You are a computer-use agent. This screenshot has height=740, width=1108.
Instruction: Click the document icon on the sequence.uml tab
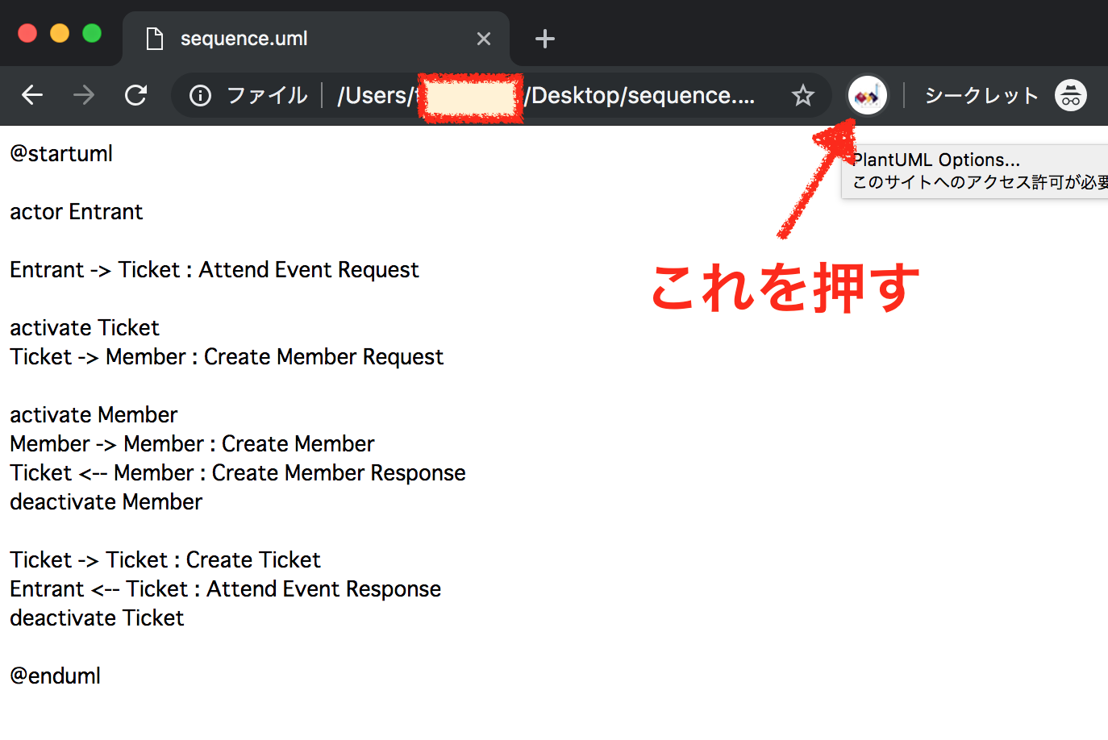coord(154,38)
